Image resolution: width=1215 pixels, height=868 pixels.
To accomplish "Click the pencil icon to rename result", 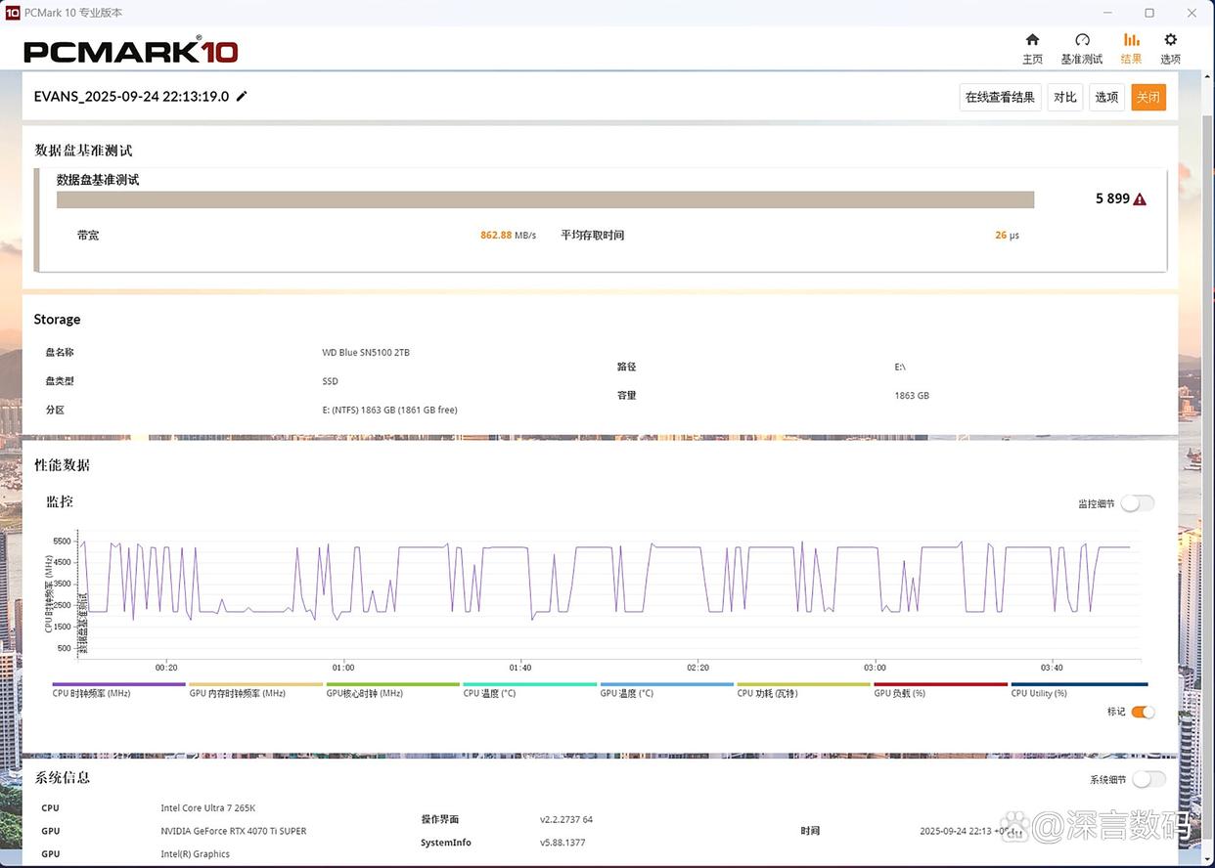I will coord(243,96).
